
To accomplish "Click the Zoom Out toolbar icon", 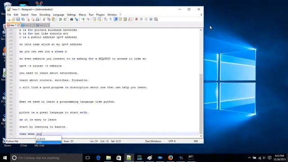I will [88, 19].
